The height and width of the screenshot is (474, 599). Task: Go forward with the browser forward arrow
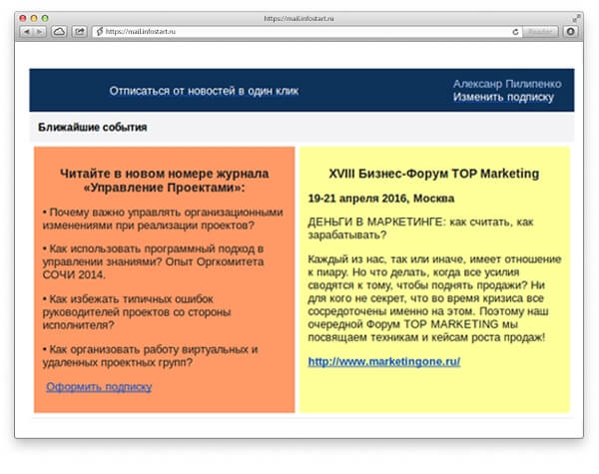coord(40,32)
